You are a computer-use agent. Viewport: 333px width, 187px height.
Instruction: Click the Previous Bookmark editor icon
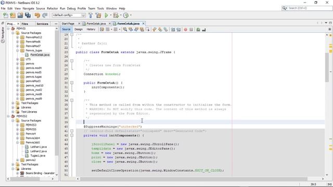coord(155,30)
